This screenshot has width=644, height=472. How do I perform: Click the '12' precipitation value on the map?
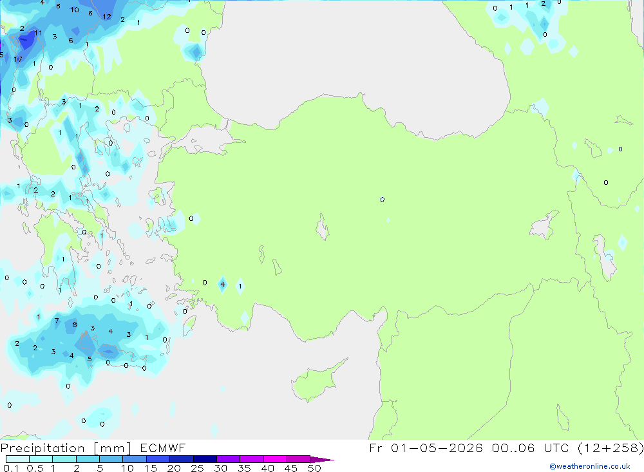tap(107, 17)
